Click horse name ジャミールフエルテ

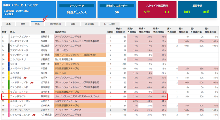(x=20, y=115)
